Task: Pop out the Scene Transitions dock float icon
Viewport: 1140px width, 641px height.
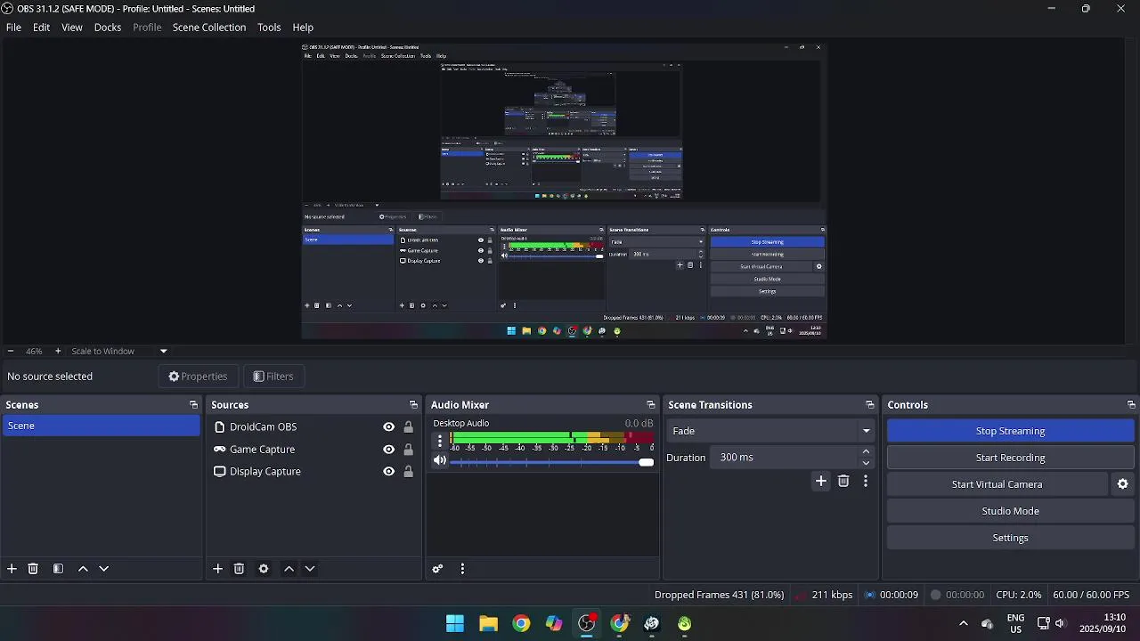Action: point(870,405)
